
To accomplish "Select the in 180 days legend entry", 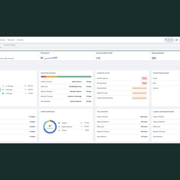I will [x=9, y=86].
